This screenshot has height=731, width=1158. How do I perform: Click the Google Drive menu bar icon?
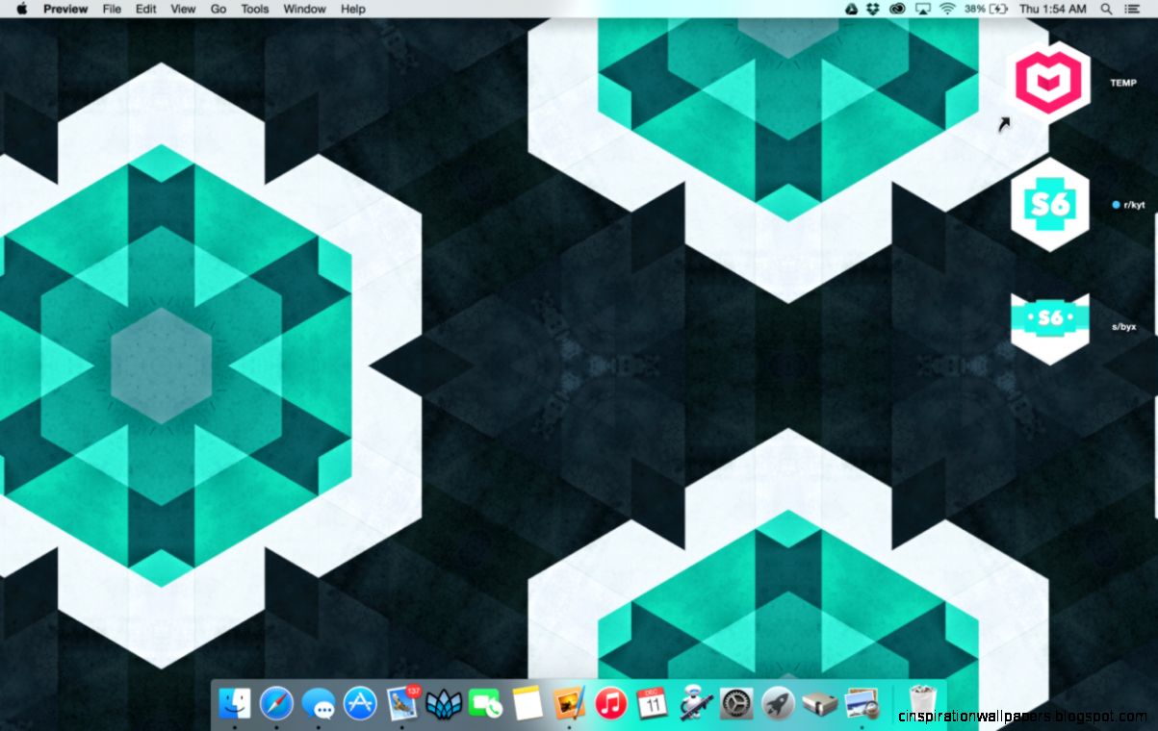click(x=851, y=9)
